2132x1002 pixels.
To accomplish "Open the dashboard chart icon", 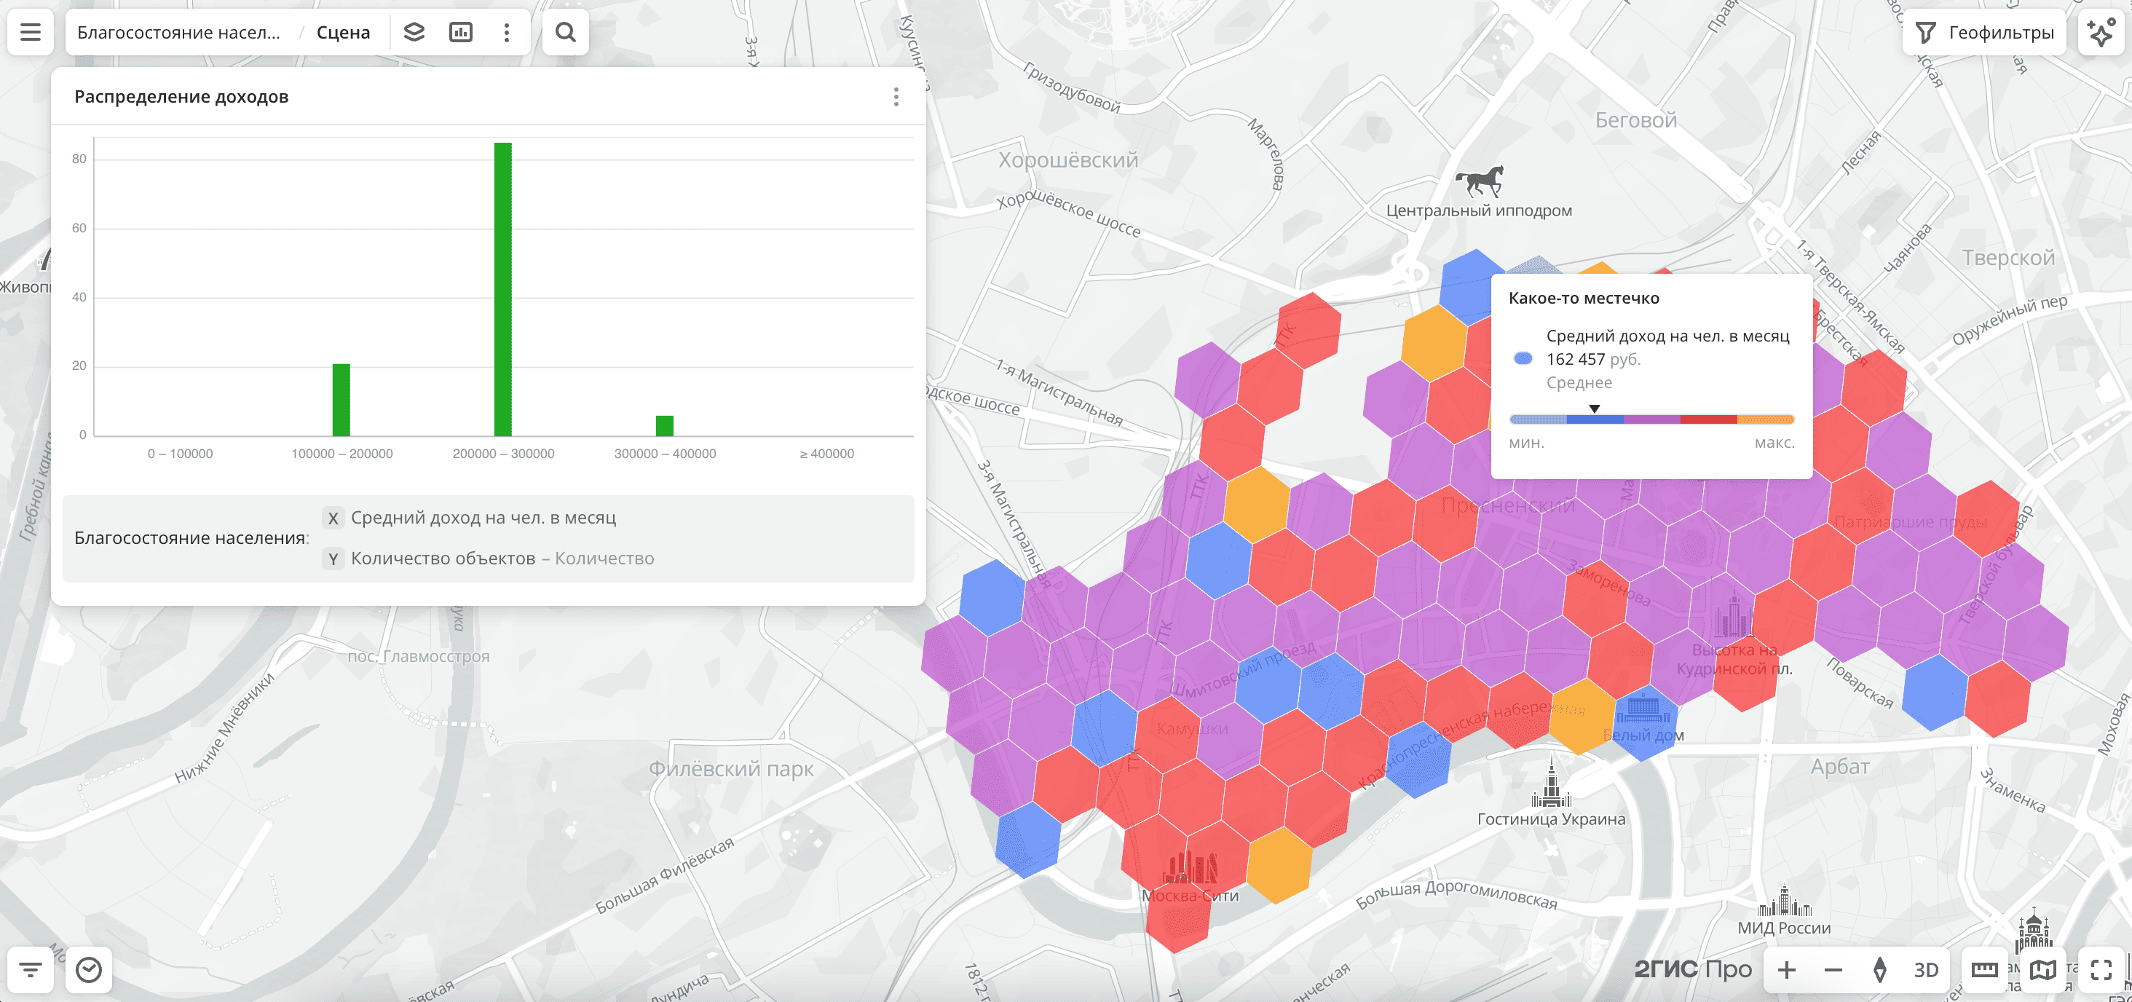I will [460, 32].
